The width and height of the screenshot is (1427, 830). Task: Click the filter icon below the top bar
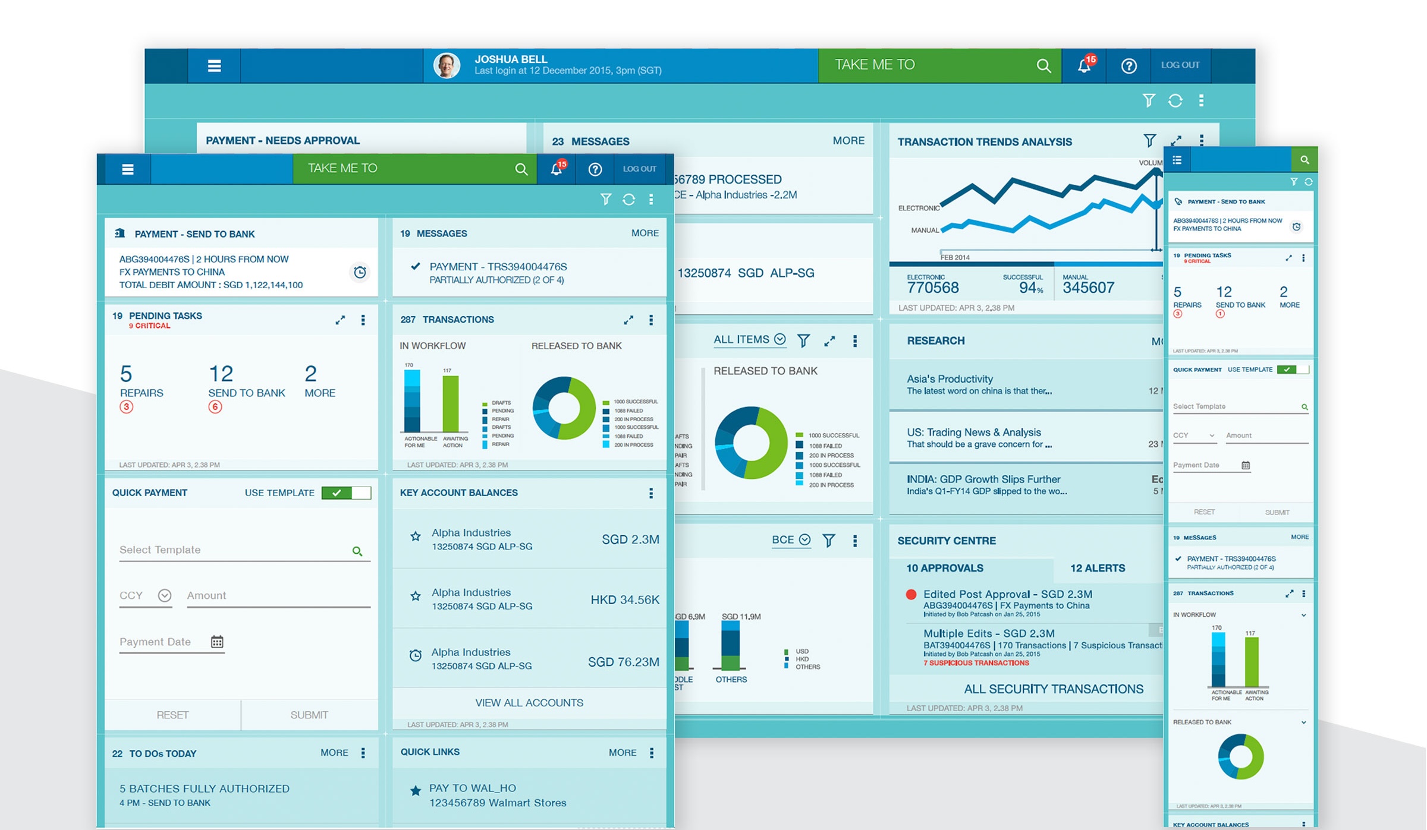[605, 200]
